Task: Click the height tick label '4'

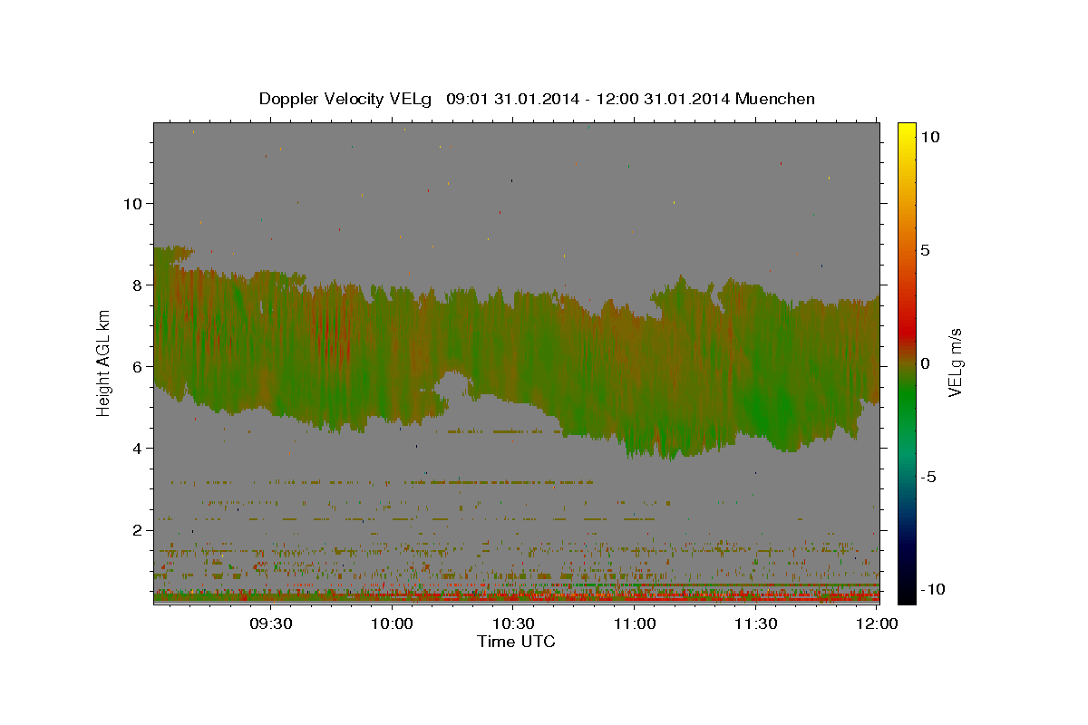Action: click(x=135, y=448)
